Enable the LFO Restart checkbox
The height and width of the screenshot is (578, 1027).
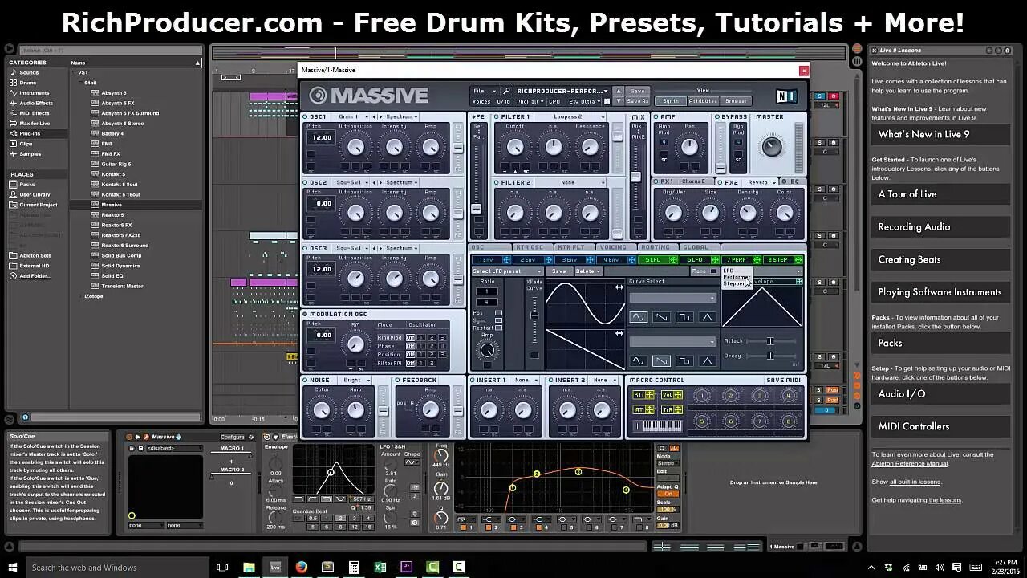(498, 328)
